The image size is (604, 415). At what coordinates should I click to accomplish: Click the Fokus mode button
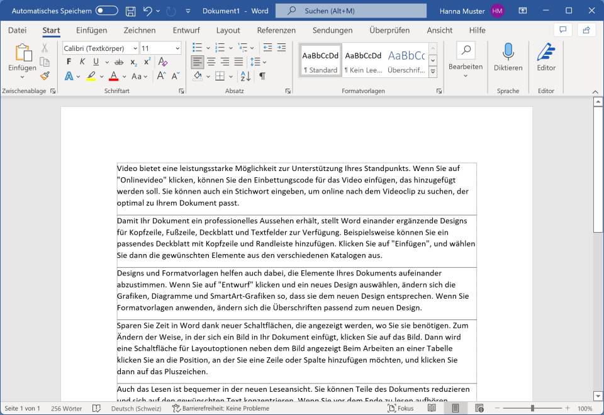click(401, 409)
